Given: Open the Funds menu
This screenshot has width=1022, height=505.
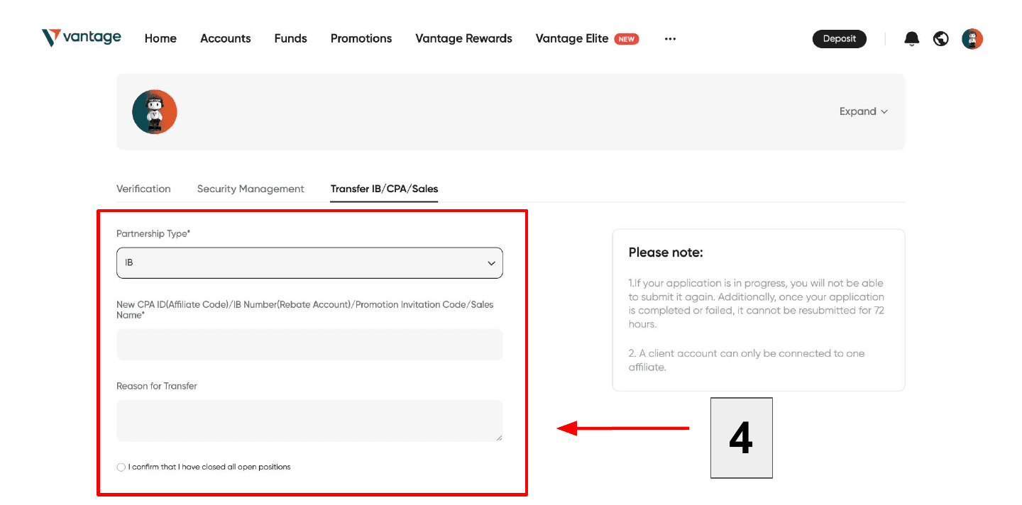Looking at the screenshot, I should point(291,38).
